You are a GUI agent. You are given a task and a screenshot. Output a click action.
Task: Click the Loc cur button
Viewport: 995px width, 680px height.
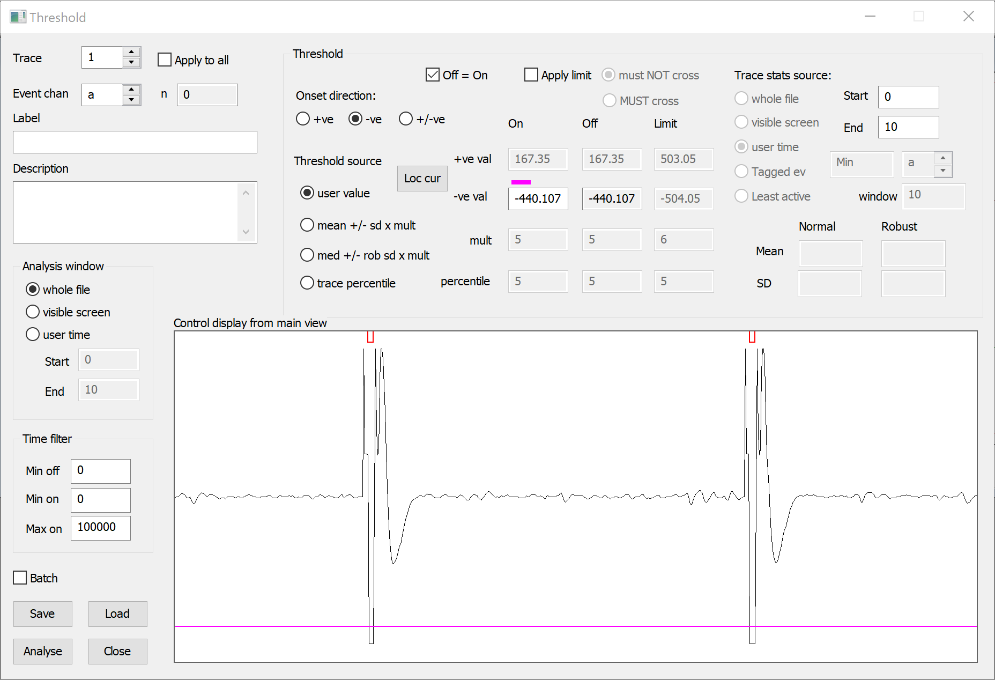pos(422,178)
